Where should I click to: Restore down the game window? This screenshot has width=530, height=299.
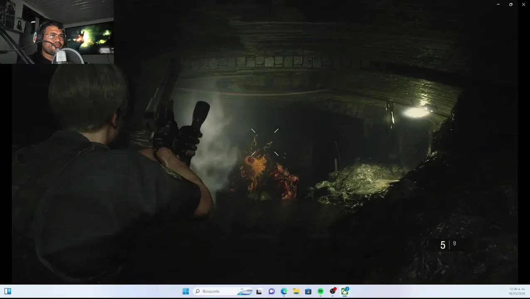pyautogui.click(x=511, y=4)
